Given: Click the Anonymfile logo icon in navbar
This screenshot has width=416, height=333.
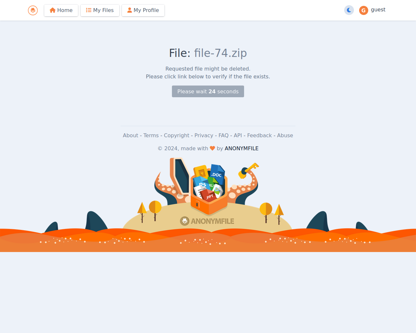Looking at the screenshot, I should 33,10.
